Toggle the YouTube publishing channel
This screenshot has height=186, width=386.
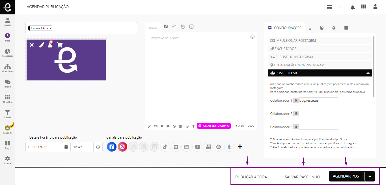(x=197, y=147)
